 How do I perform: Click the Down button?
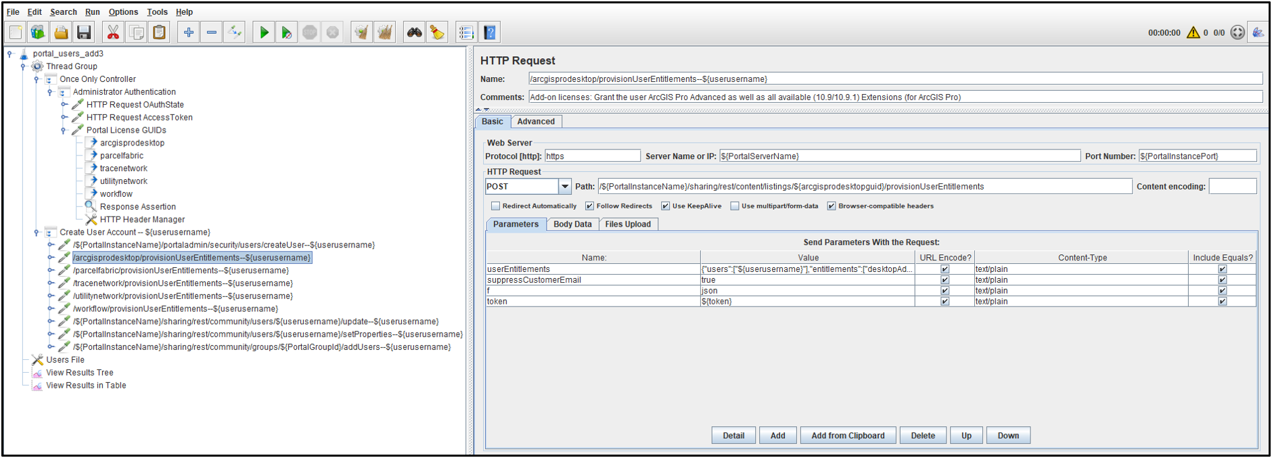pos(1008,436)
